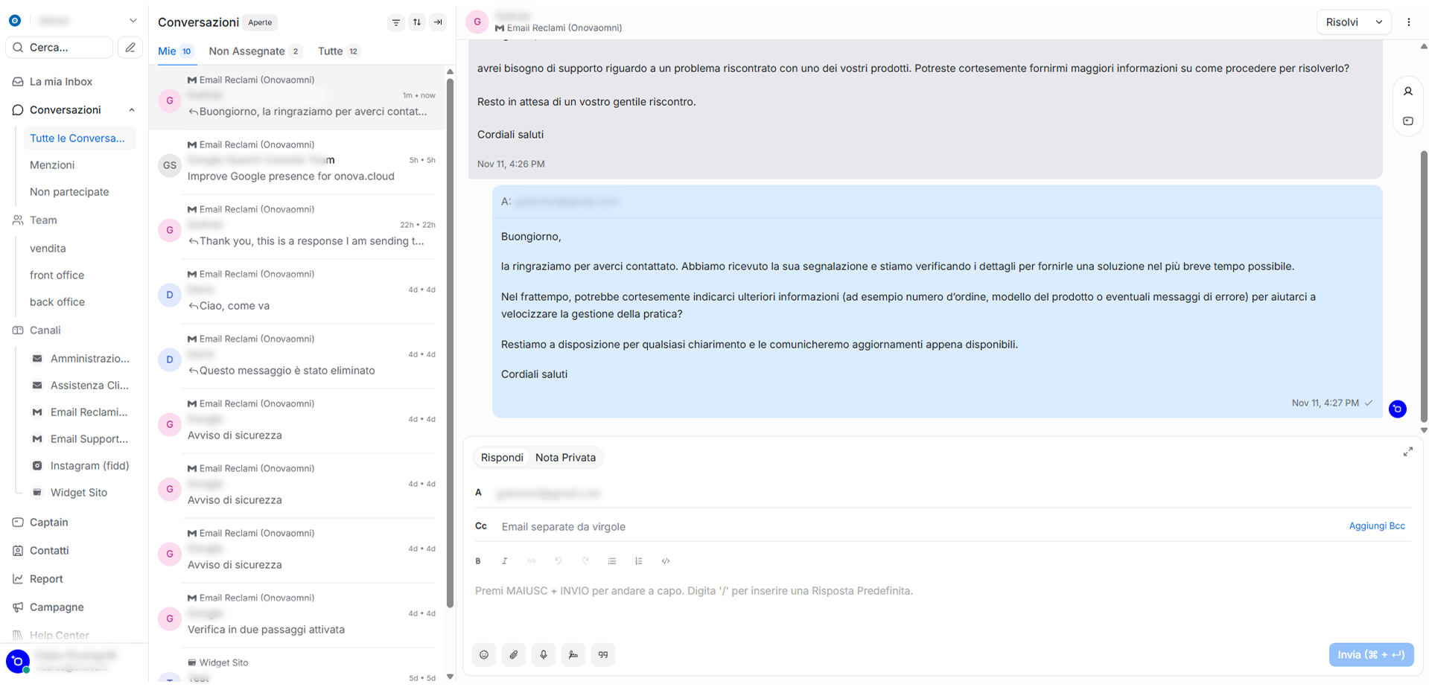Toggle bold formatting in reply editor
1429x687 pixels.
coord(478,561)
